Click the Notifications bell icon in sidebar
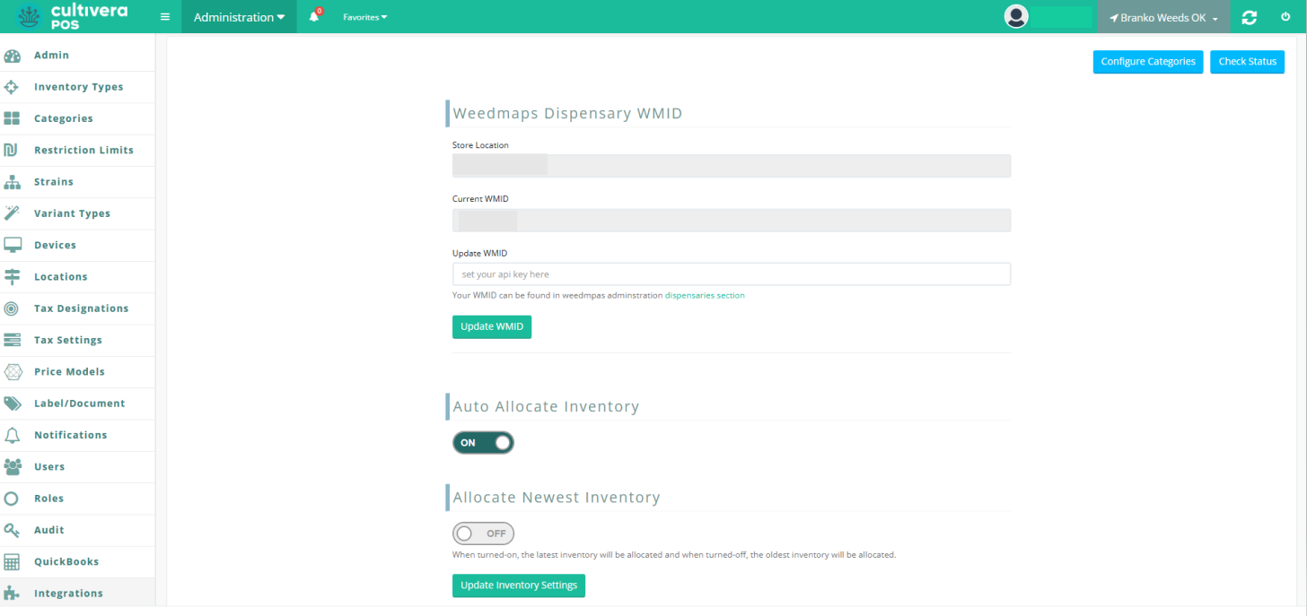The height and width of the screenshot is (616, 1307). click(12, 435)
